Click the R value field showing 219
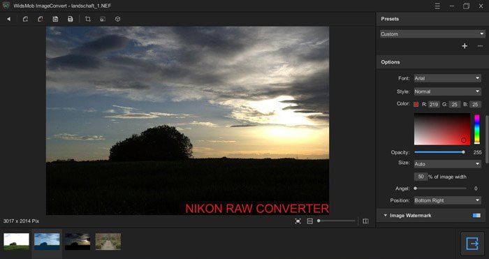The image size is (489, 259). click(434, 105)
